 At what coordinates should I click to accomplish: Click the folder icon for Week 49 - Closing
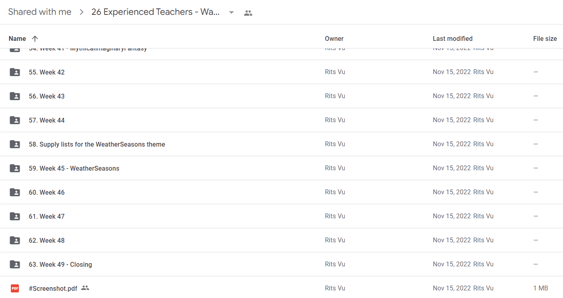[x=15, y=264]
